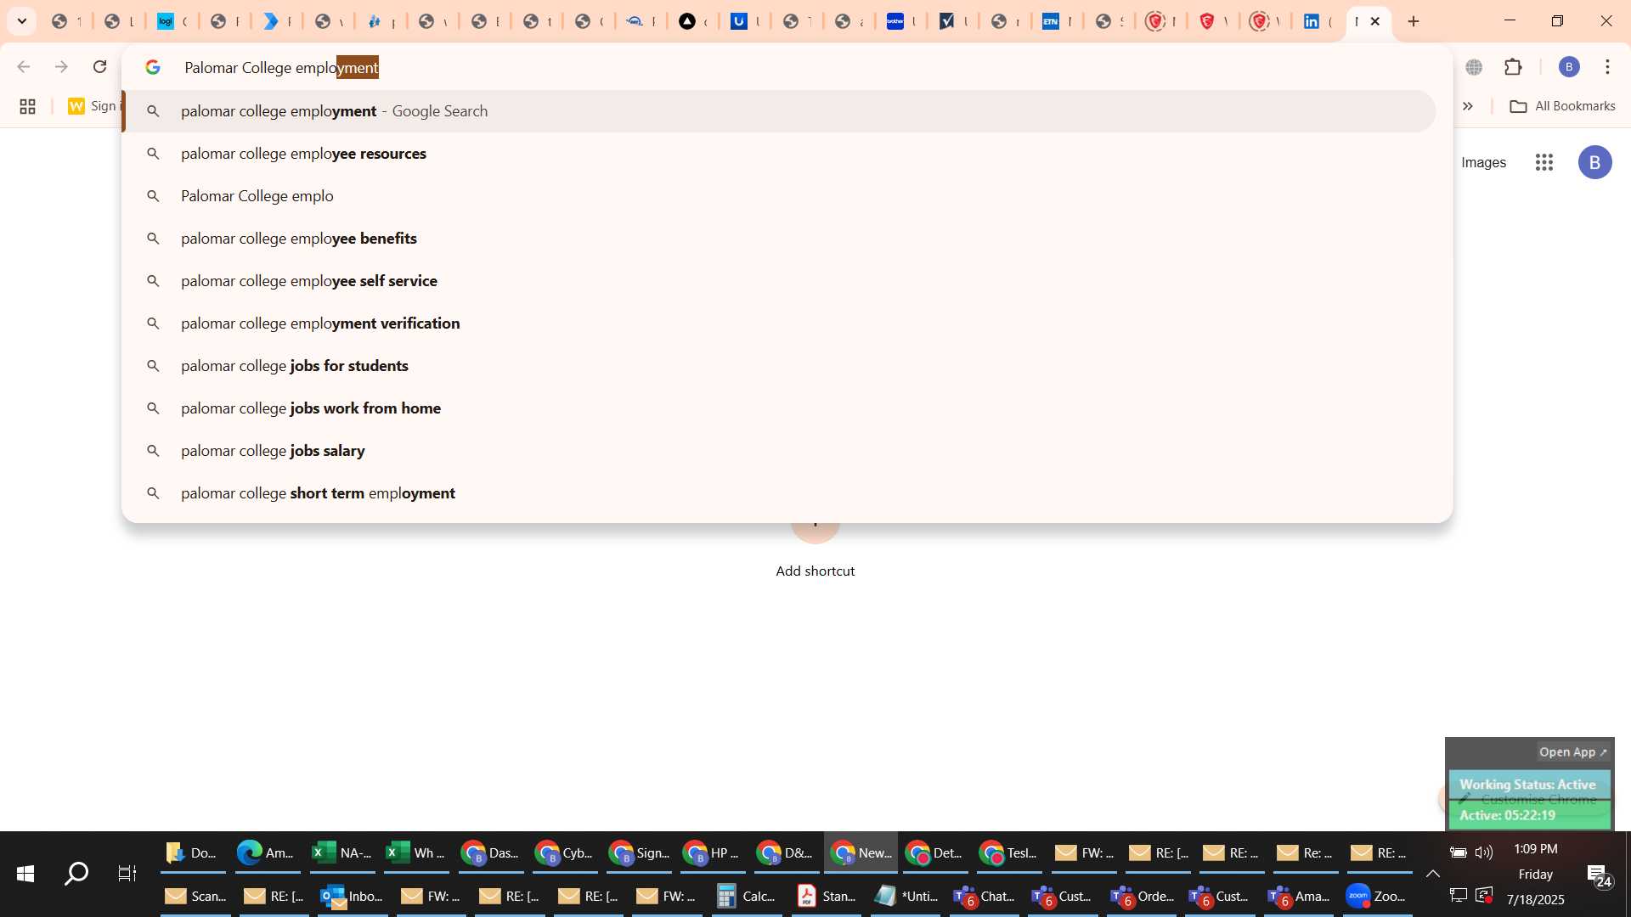Select suggestion 'palomar college employee self service'
Screen dimensions: 1631x917
781,281
